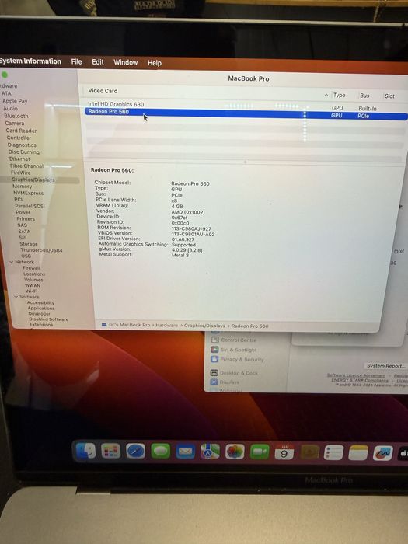Viewport: 408px width, 544px height.
Task: Open Calendar from the Dock
Action: [x=284, y=452]
